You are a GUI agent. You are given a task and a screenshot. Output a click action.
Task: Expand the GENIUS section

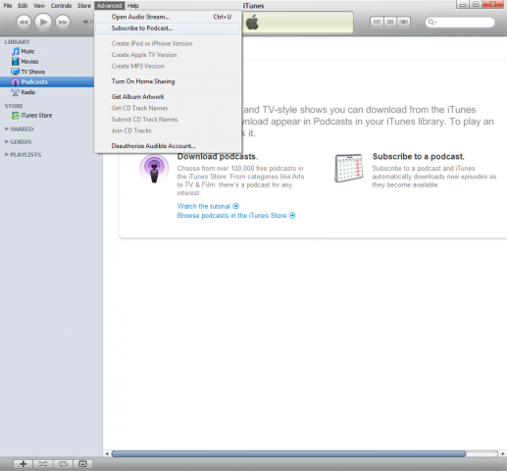click(7, 141)
